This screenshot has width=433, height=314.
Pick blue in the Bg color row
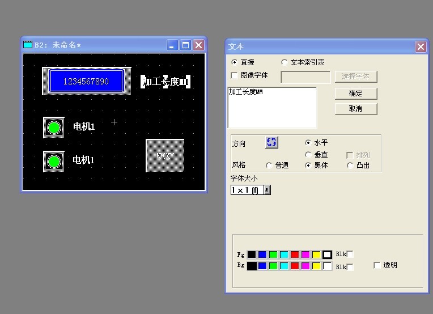(262, 266)
